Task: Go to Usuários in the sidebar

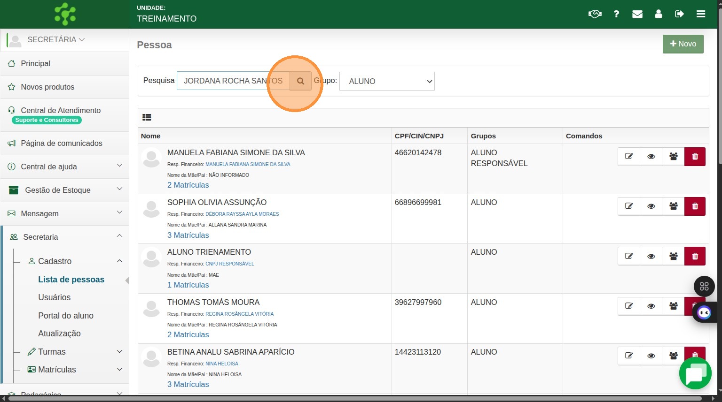Action: (54, 297)
